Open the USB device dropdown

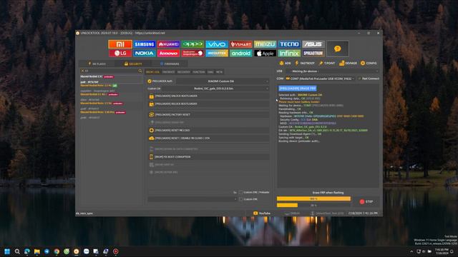coord(333,71)
